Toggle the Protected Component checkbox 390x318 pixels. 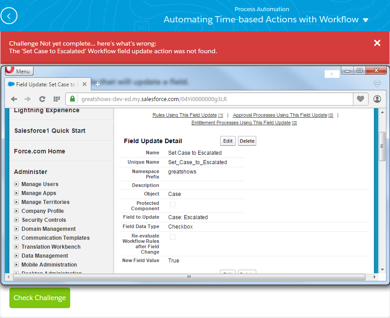tap(173, 204)
